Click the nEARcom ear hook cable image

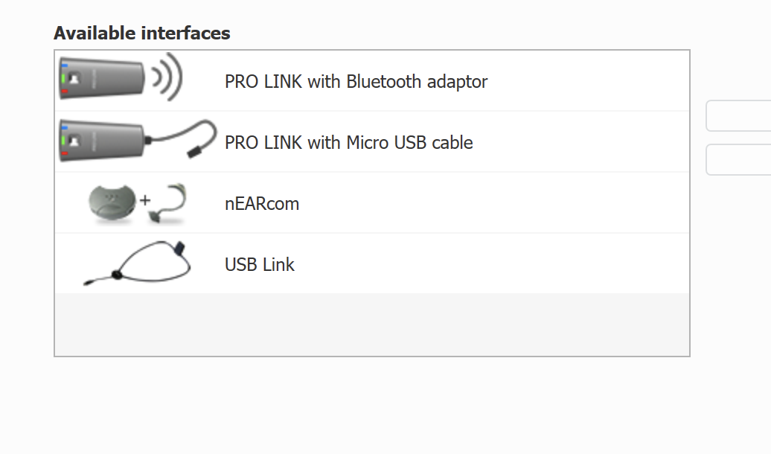point(169,204)
